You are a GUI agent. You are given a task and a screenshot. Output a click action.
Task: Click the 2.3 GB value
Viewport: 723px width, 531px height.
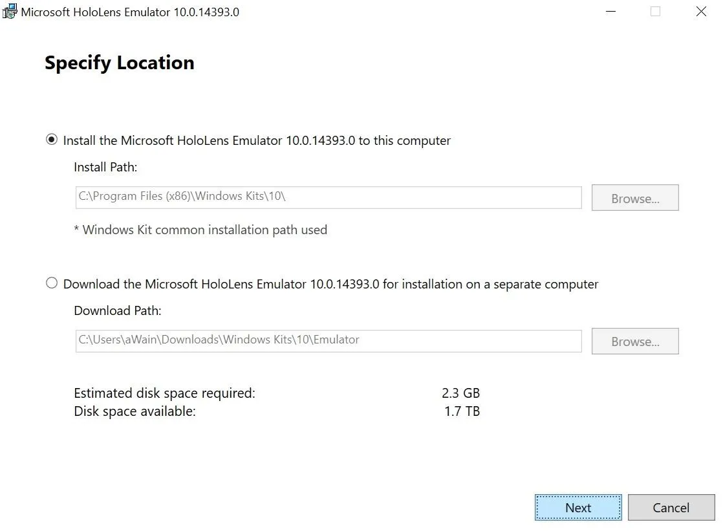pos(460,393)
